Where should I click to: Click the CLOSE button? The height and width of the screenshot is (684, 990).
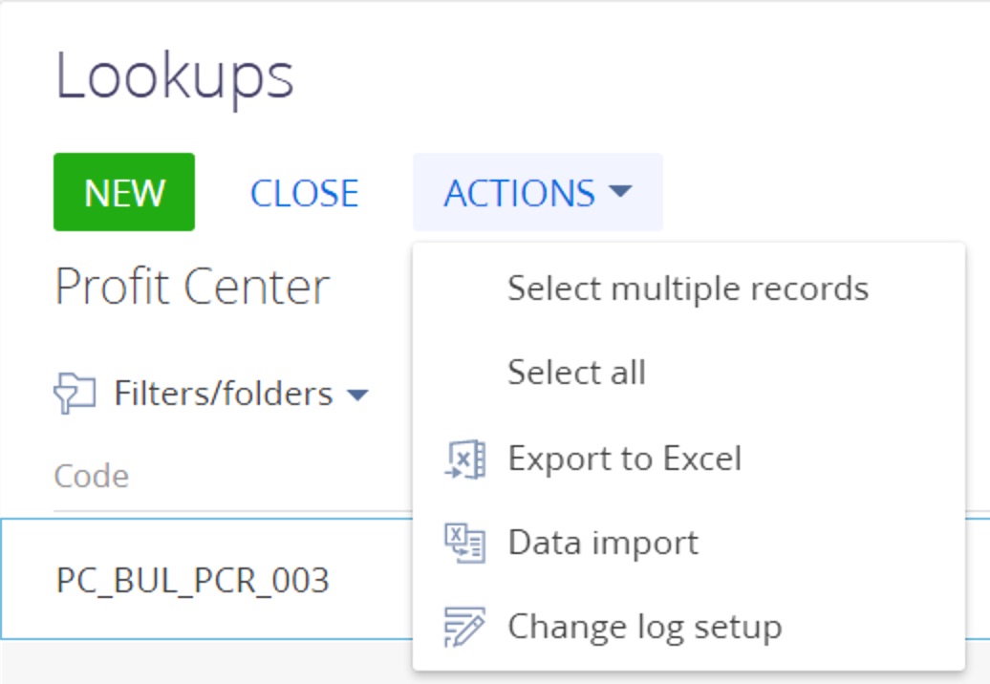[304, 192]
